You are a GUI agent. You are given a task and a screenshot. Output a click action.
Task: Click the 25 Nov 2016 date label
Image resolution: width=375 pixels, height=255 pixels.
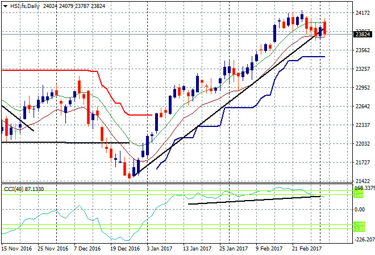[x=53, y=249]
